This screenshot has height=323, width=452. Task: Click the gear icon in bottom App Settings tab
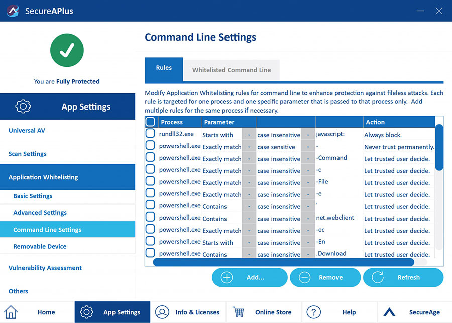pos(86,312)
